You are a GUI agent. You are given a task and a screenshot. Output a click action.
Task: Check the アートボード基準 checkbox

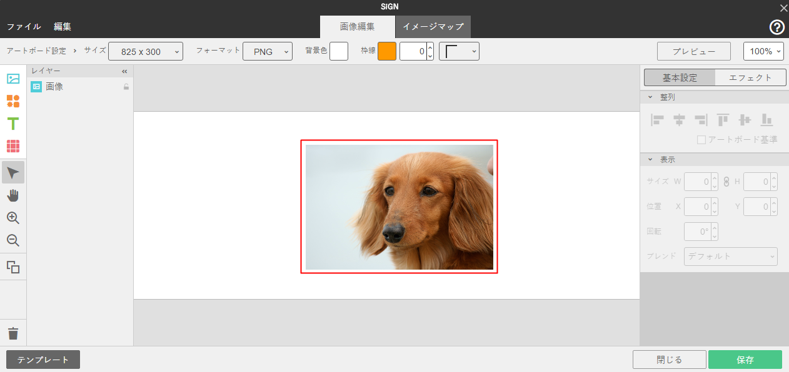click(701, 140)
